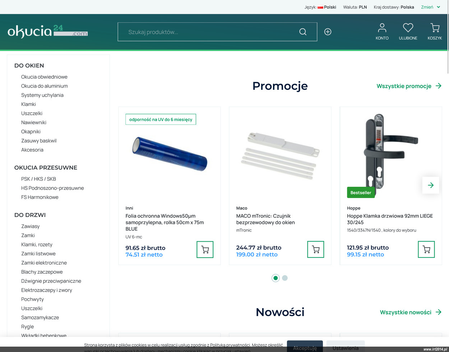Click the plus circle icon beside search
Image resolution: width=449 pixels, height=352 pixels.
tap(328, 32)
